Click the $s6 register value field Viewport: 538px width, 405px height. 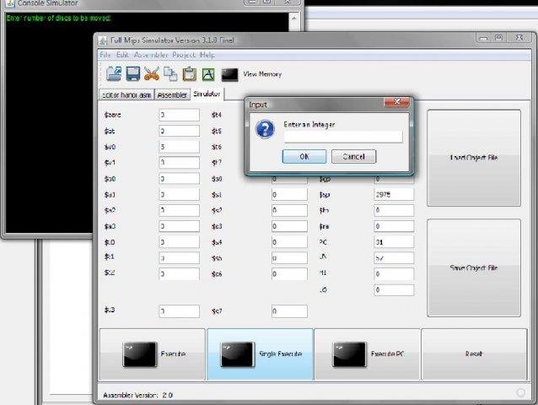pos(289,274)
